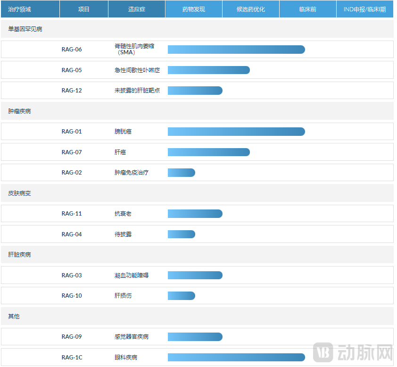Select the 肝损伤 progress bar
The image size is (397, 367).
pos(181,296)
